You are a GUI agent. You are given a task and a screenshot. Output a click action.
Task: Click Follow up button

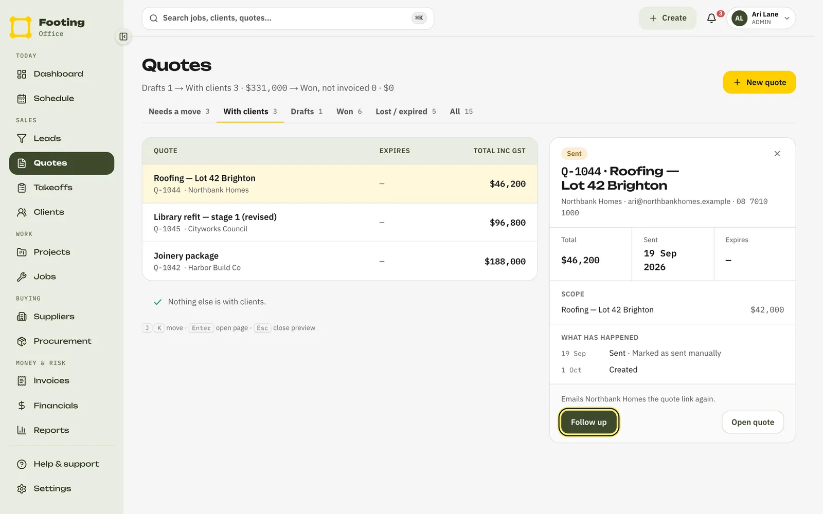(x=589, y=422)
